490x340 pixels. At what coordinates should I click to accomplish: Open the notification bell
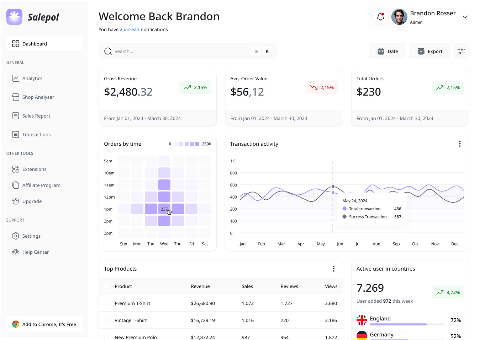point(381,17)
